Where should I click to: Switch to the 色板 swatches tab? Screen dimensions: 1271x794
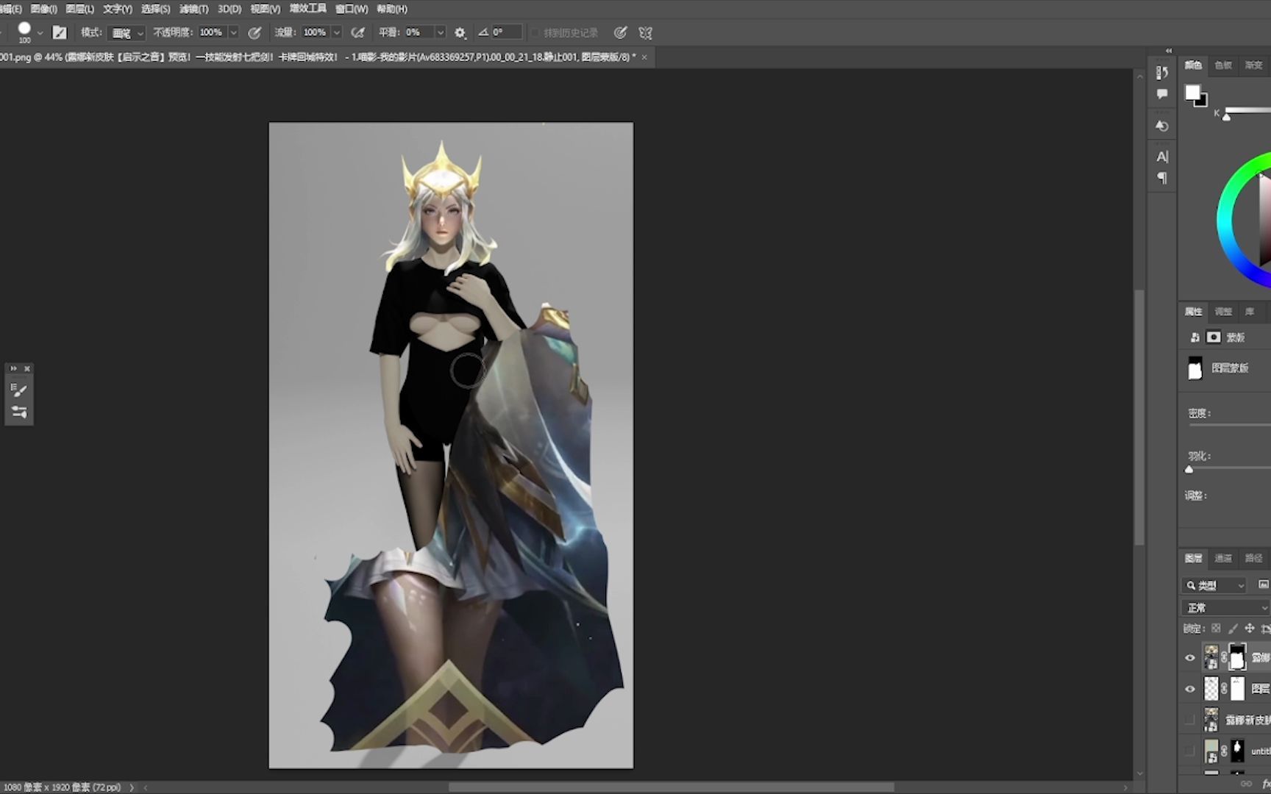pyautogui.click(x=1223, y=65)
